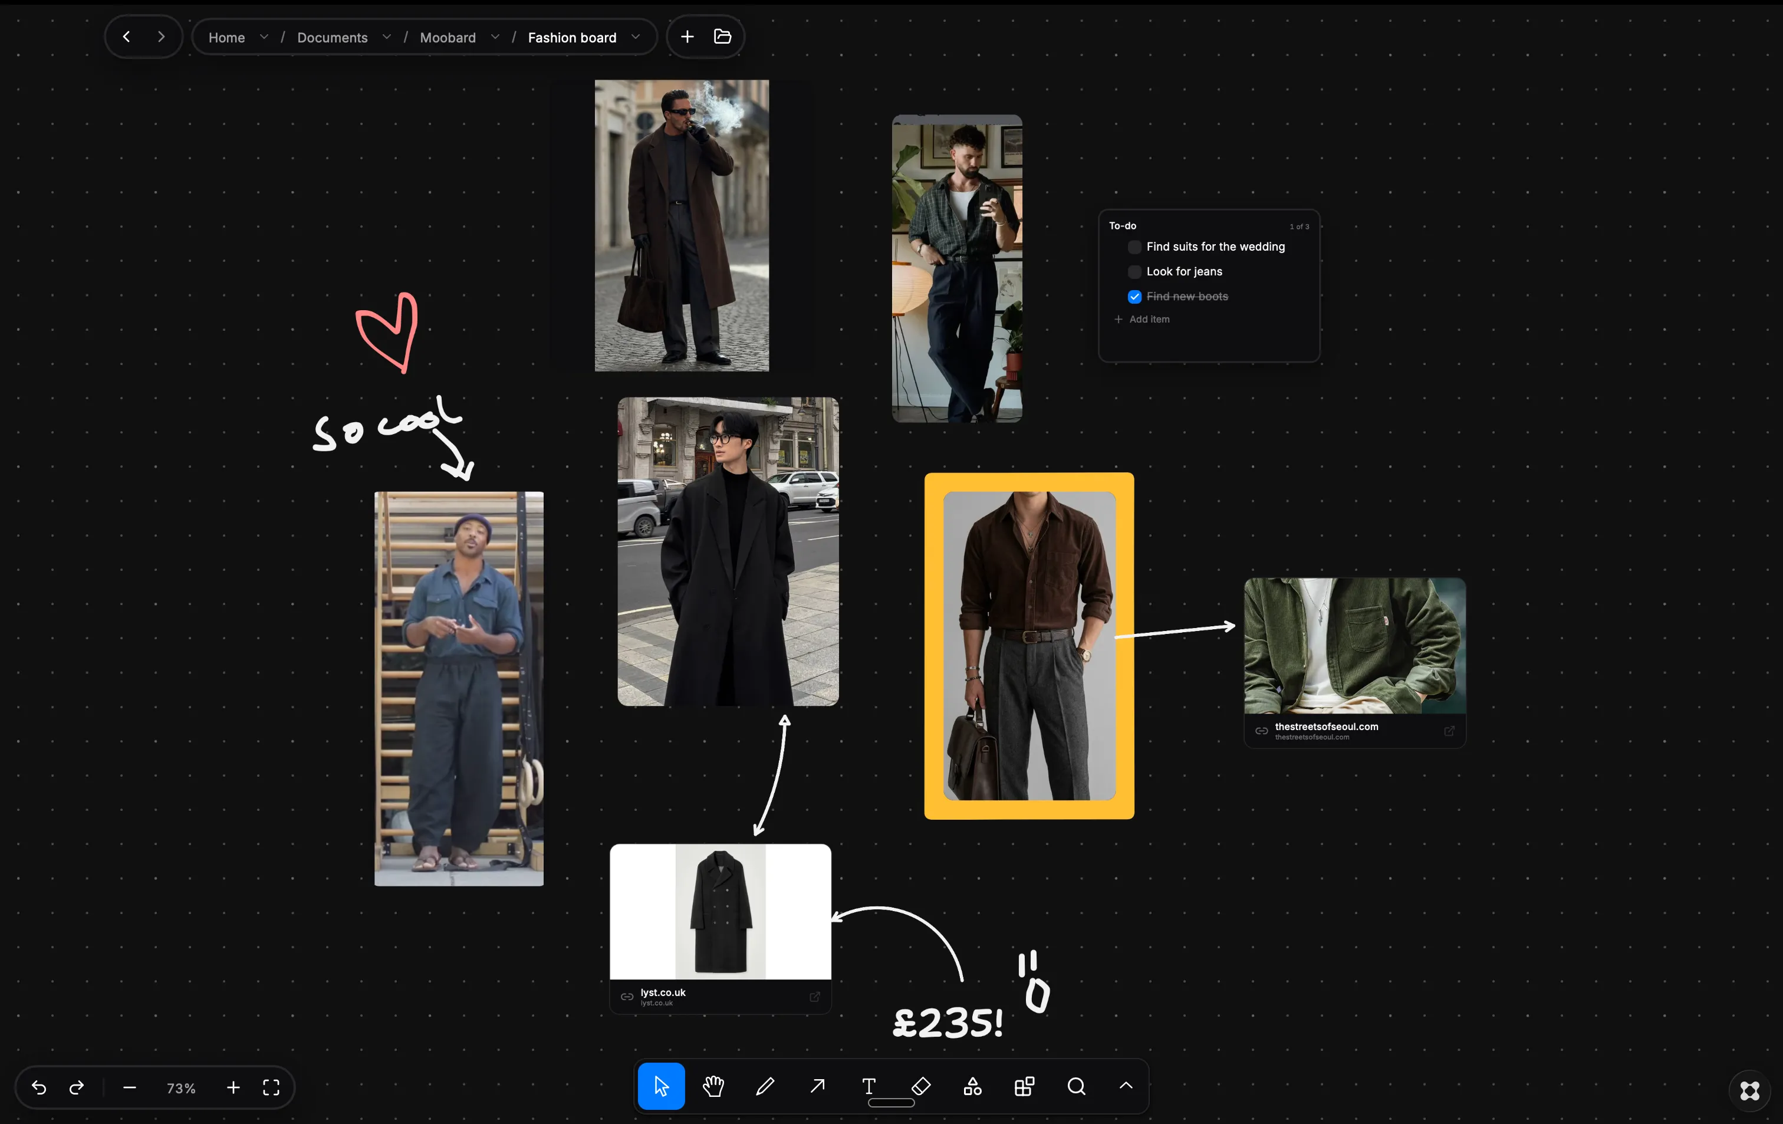1783x1124 pixels.
Task: Select the Arrow connector tool
Action: click(x=817, y=1086)
